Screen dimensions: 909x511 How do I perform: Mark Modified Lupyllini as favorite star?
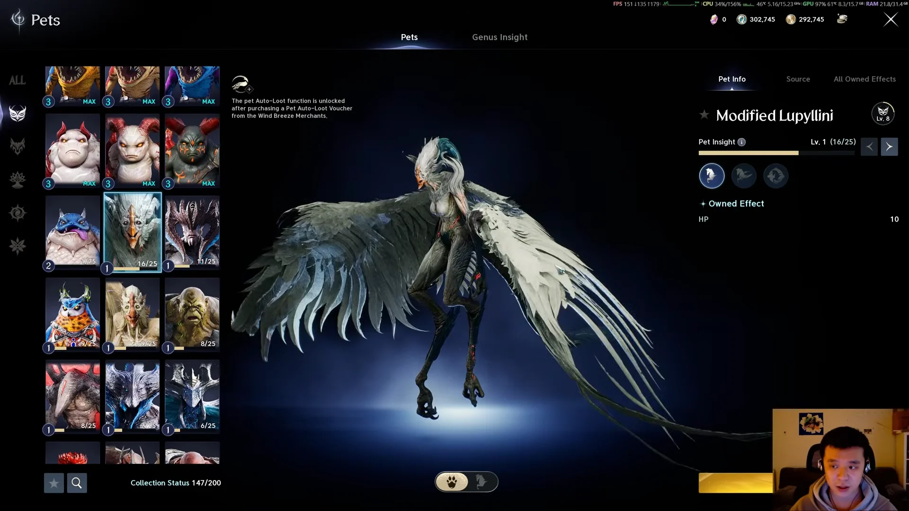[x=704, y=115]
